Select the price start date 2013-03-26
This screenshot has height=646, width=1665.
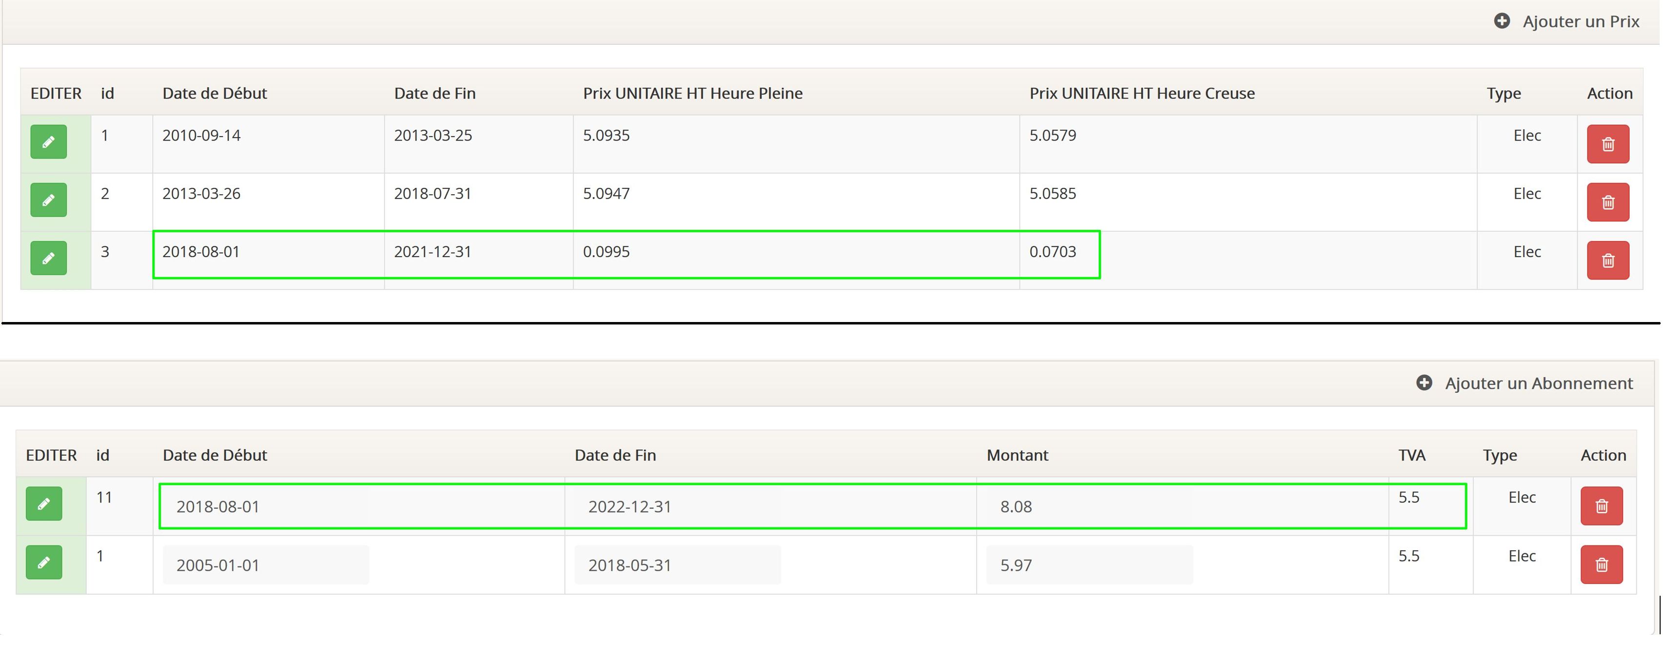coord(201,193)
